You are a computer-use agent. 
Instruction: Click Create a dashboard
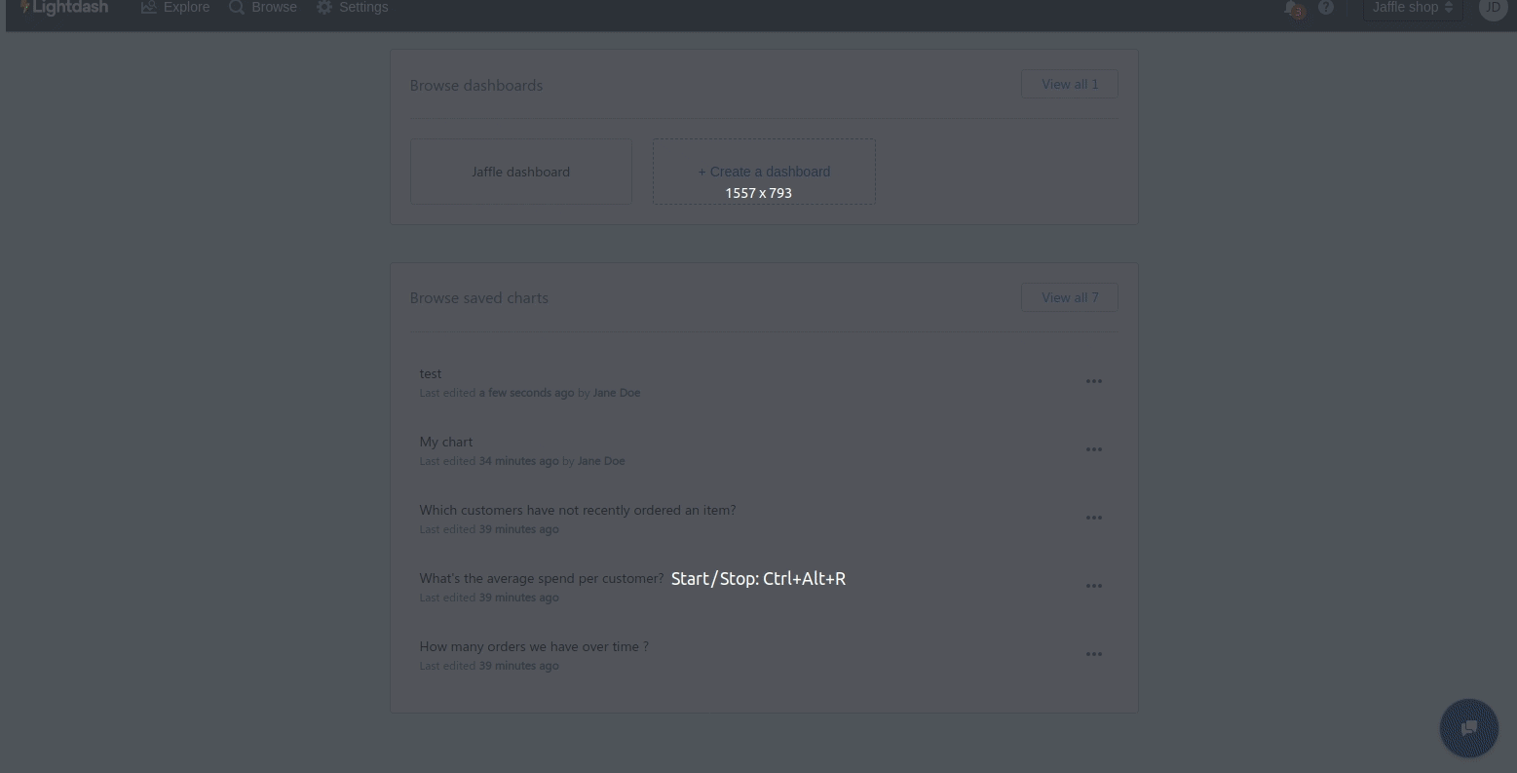pos(764,172)
